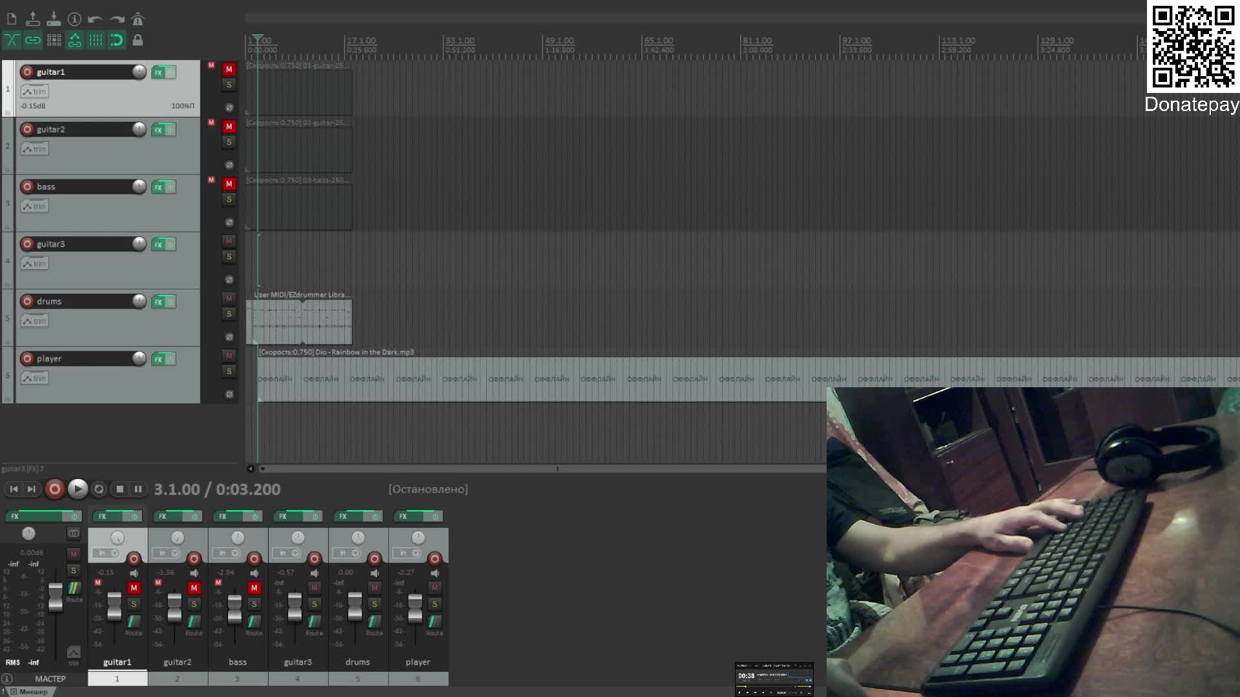Click the 3.1.00 / 0:03.200 time display

pyautogui.click(x=217, y=489)
